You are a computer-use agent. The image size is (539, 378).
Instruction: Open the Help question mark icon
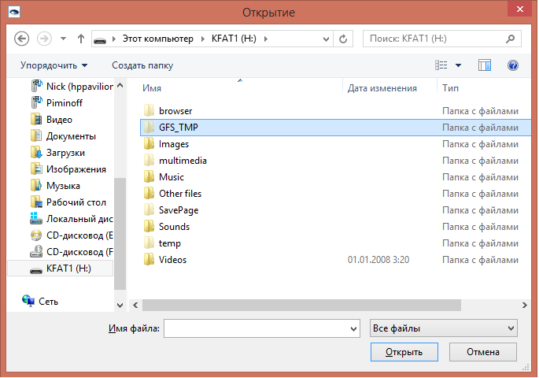click(513, 65)
